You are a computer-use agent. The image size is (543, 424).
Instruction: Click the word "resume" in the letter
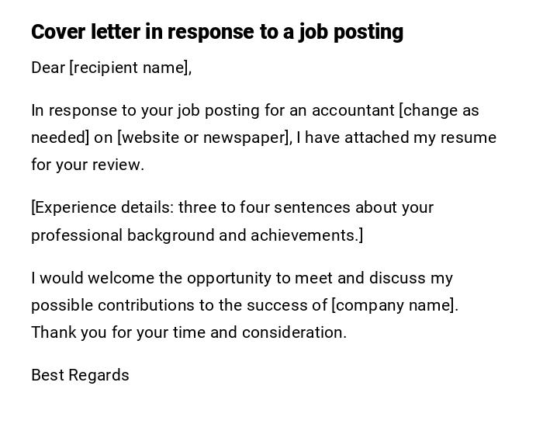coord(469,137)
